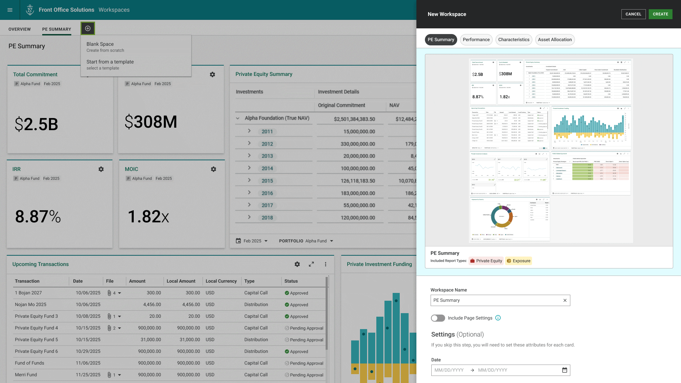This screenshot has height=383, width=681.
Task: Open the date picker calendar icon
Action: click(x=564, y=370)
